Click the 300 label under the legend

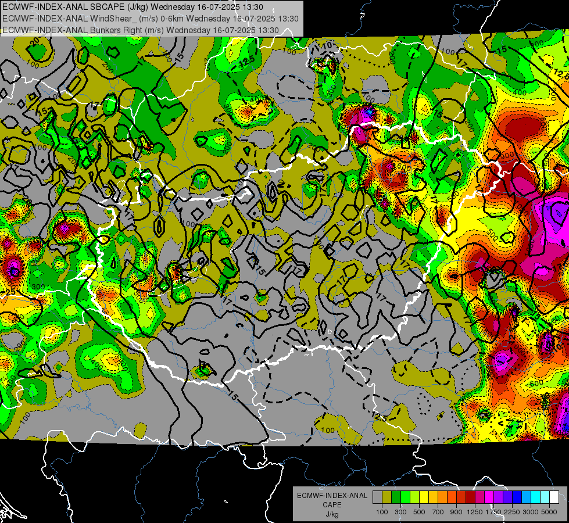click(x=400, y=512)
